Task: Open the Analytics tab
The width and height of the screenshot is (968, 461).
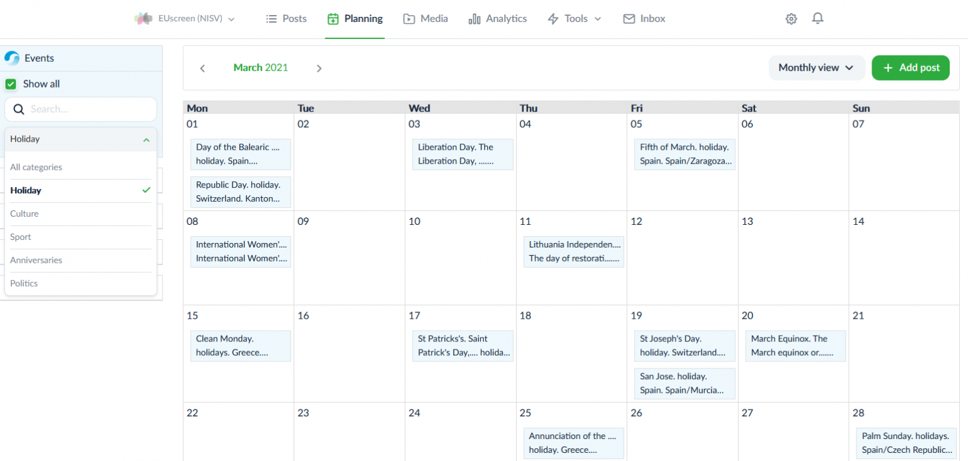Action: point(498,19)
